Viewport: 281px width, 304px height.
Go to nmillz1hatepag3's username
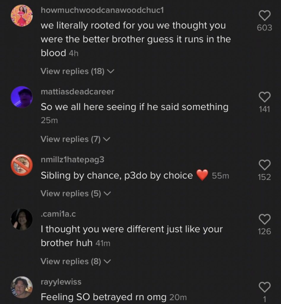point(72,160)
